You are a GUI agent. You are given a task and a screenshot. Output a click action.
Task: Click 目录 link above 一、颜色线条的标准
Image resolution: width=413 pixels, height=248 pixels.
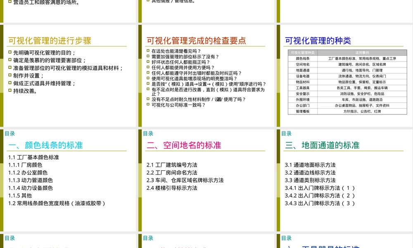pos(10,134)
